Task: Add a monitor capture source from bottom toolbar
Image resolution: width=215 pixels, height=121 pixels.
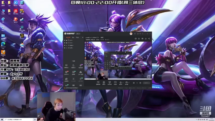Action: (x=110, y=83)
